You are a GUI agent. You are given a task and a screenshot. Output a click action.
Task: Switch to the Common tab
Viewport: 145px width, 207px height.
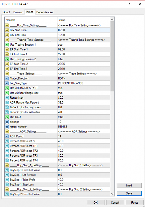(x=18, y=12)
